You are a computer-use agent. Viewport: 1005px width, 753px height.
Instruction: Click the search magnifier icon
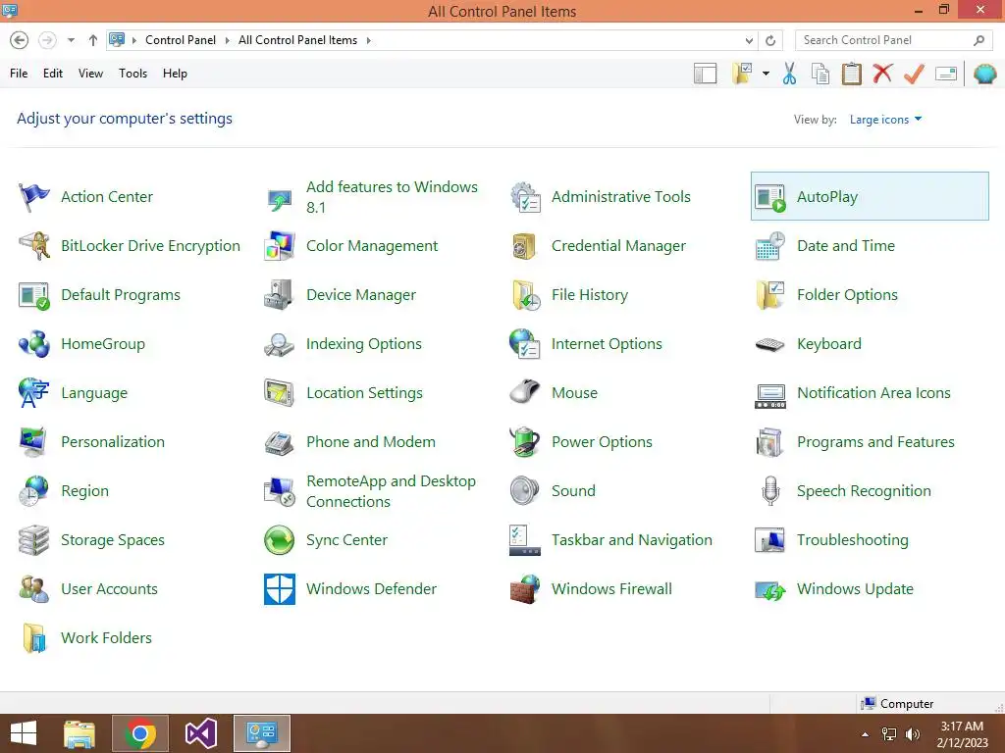pyautogui.click(x=979, y=40)
